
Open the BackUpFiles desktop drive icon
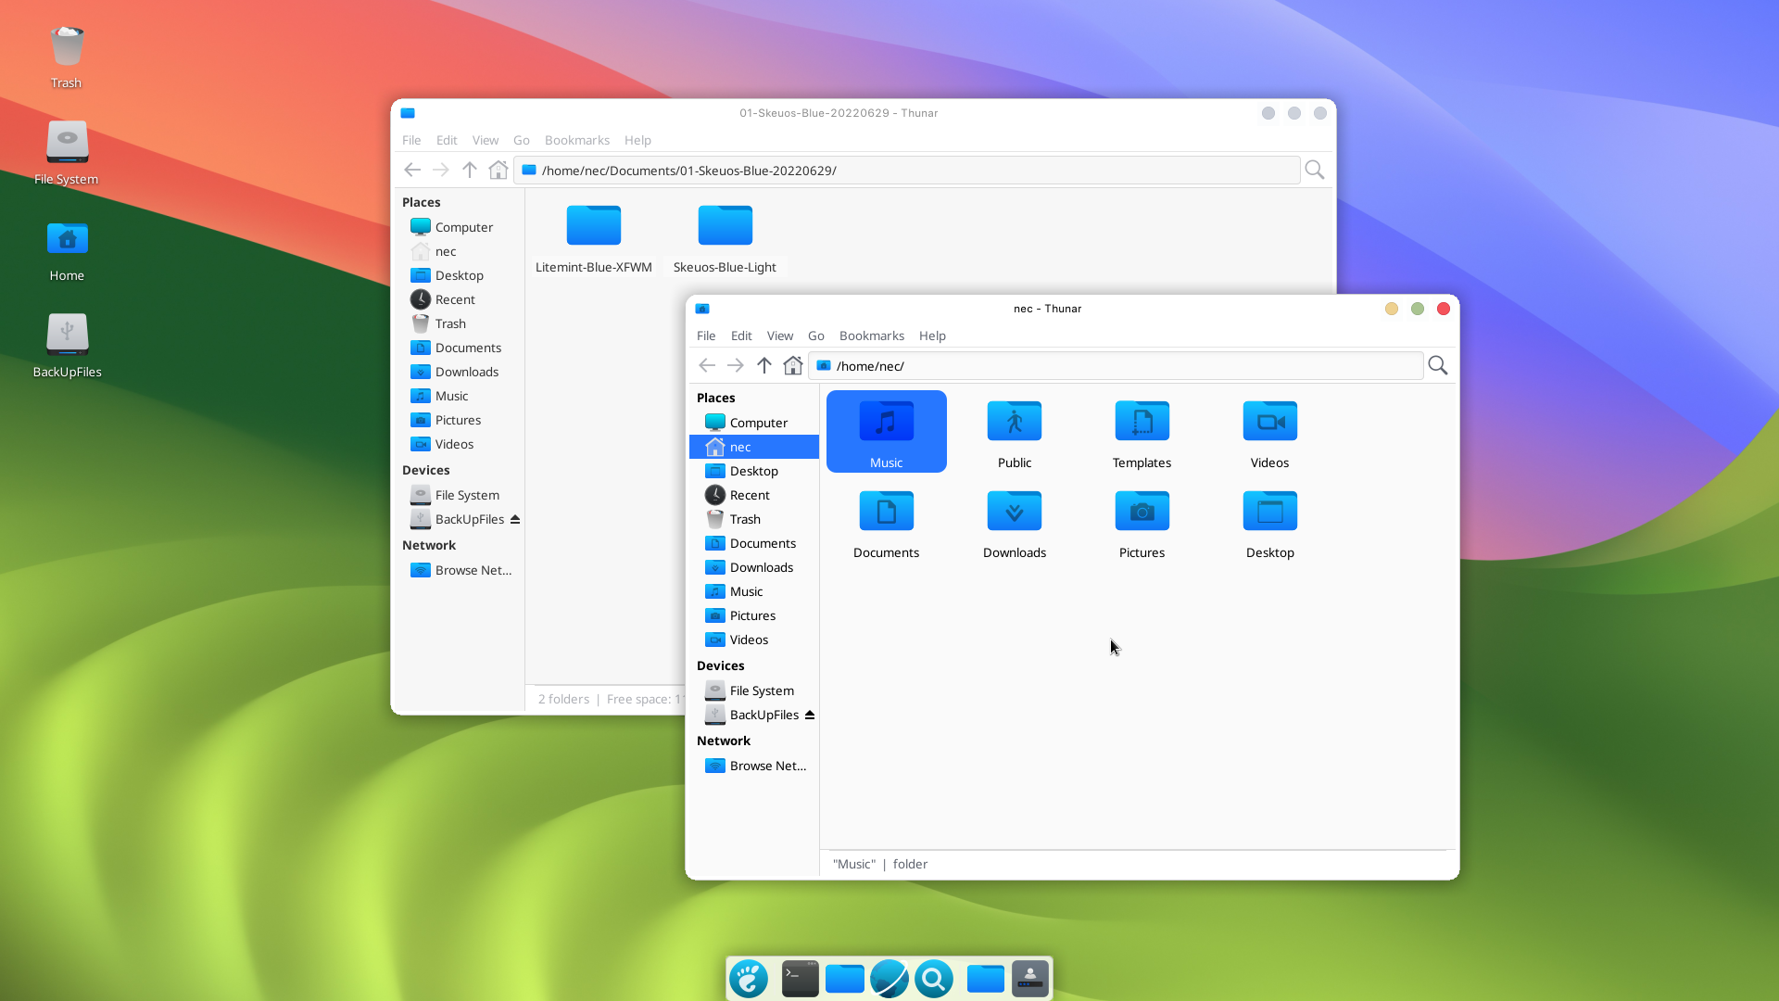coord(67,347)
